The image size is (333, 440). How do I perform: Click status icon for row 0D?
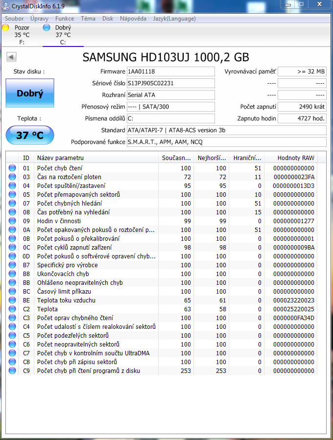12,256
